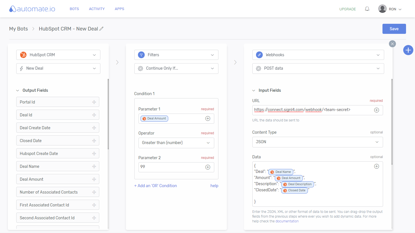Click the lightning bolt trigger icon
Viewport: 415px width, 233px height.
pyautogui.click(x=22, y=69)
